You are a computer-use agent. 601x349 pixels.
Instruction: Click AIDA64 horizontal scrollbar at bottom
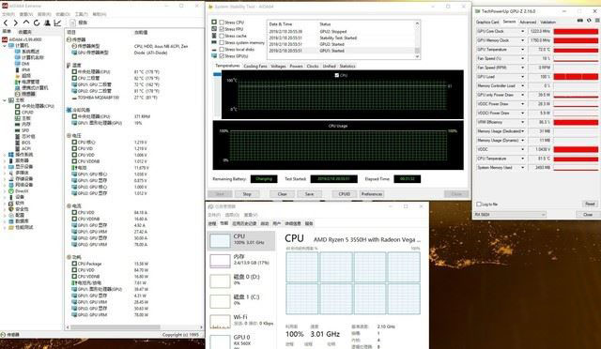(x=115, y=327)
